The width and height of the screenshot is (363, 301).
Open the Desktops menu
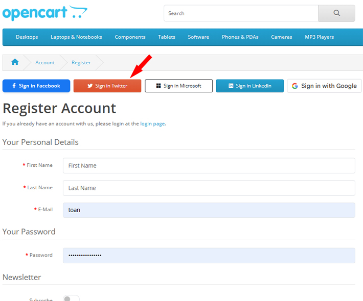tap(27, 37)
